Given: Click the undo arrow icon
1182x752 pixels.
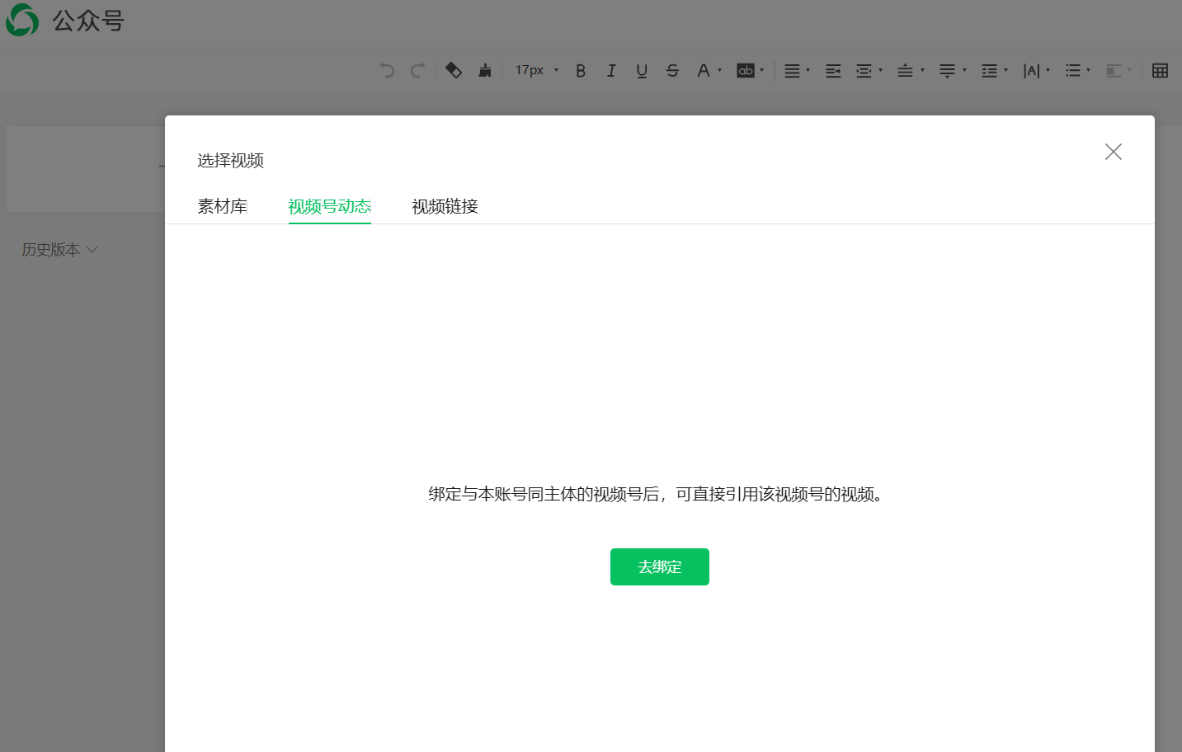Looking at the screenshot, I should 387,71.
